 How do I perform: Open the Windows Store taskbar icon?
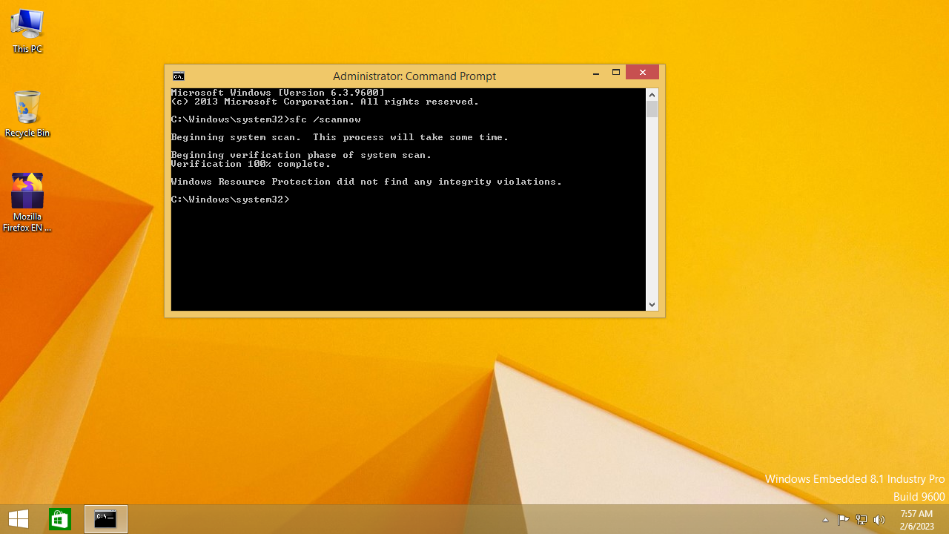coord(60,519)
